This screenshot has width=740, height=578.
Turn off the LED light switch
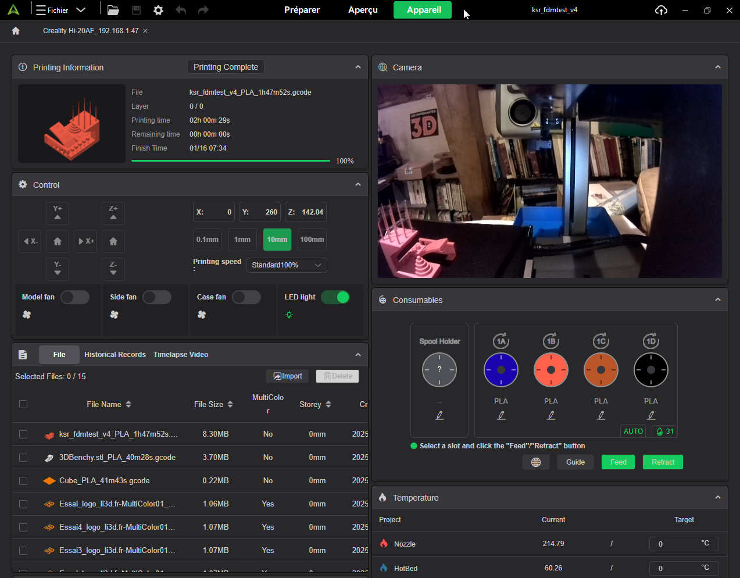point(335,297)
